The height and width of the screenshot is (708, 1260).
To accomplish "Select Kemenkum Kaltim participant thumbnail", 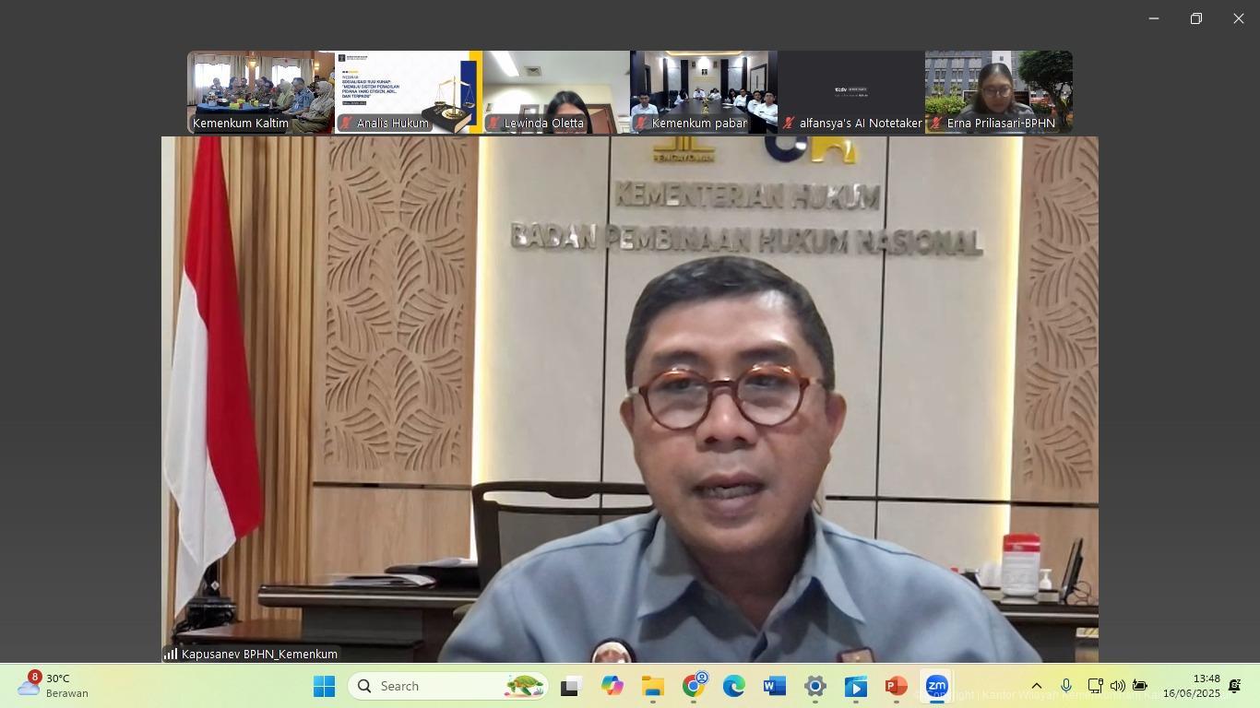I will [x=261, y=92].
